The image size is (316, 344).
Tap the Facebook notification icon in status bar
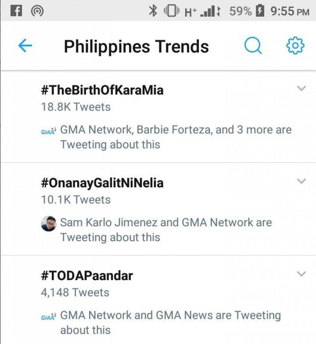click(x=16, y=11)
